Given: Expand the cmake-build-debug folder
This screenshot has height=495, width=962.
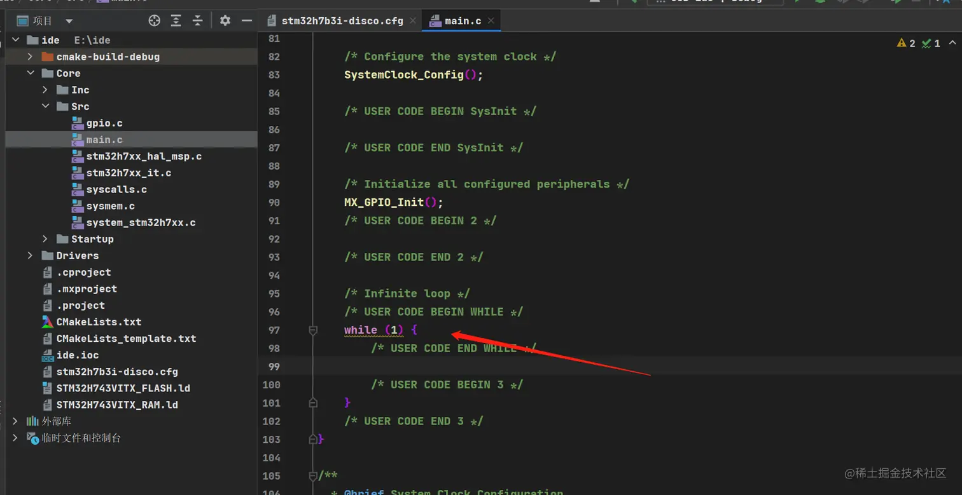Looking at the screenshot, I should 30,57.
